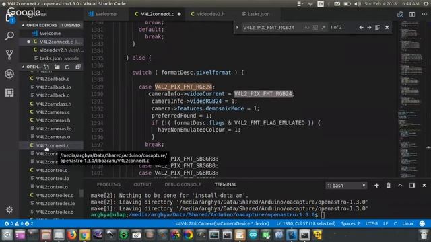Open the Spaces: 2 indentation selector

(350, 223)
